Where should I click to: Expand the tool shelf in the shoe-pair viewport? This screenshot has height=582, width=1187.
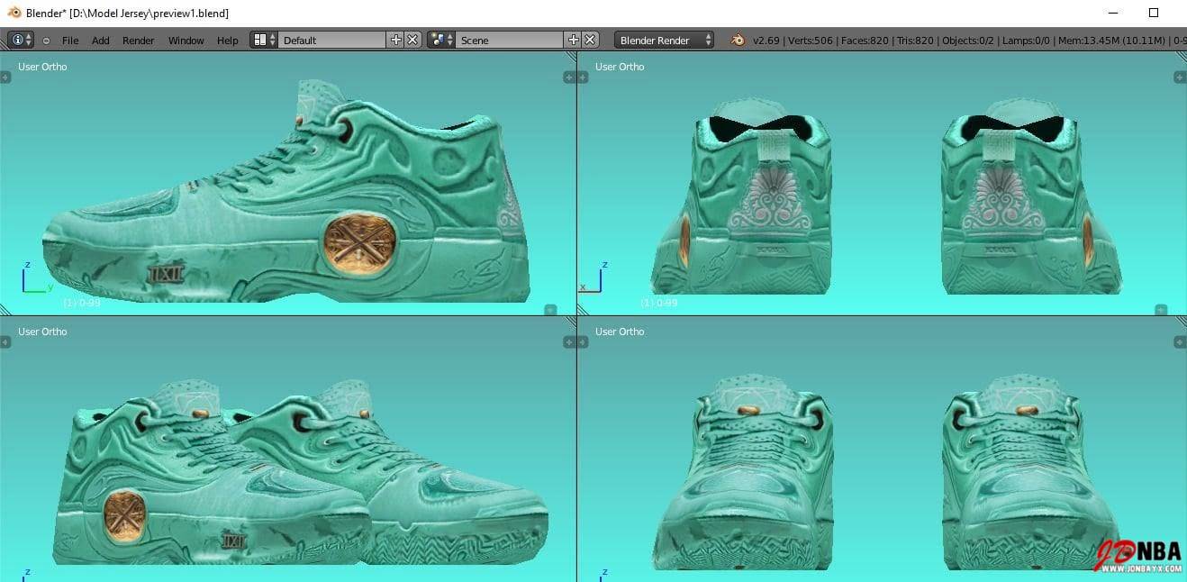(x=5, y=342)
